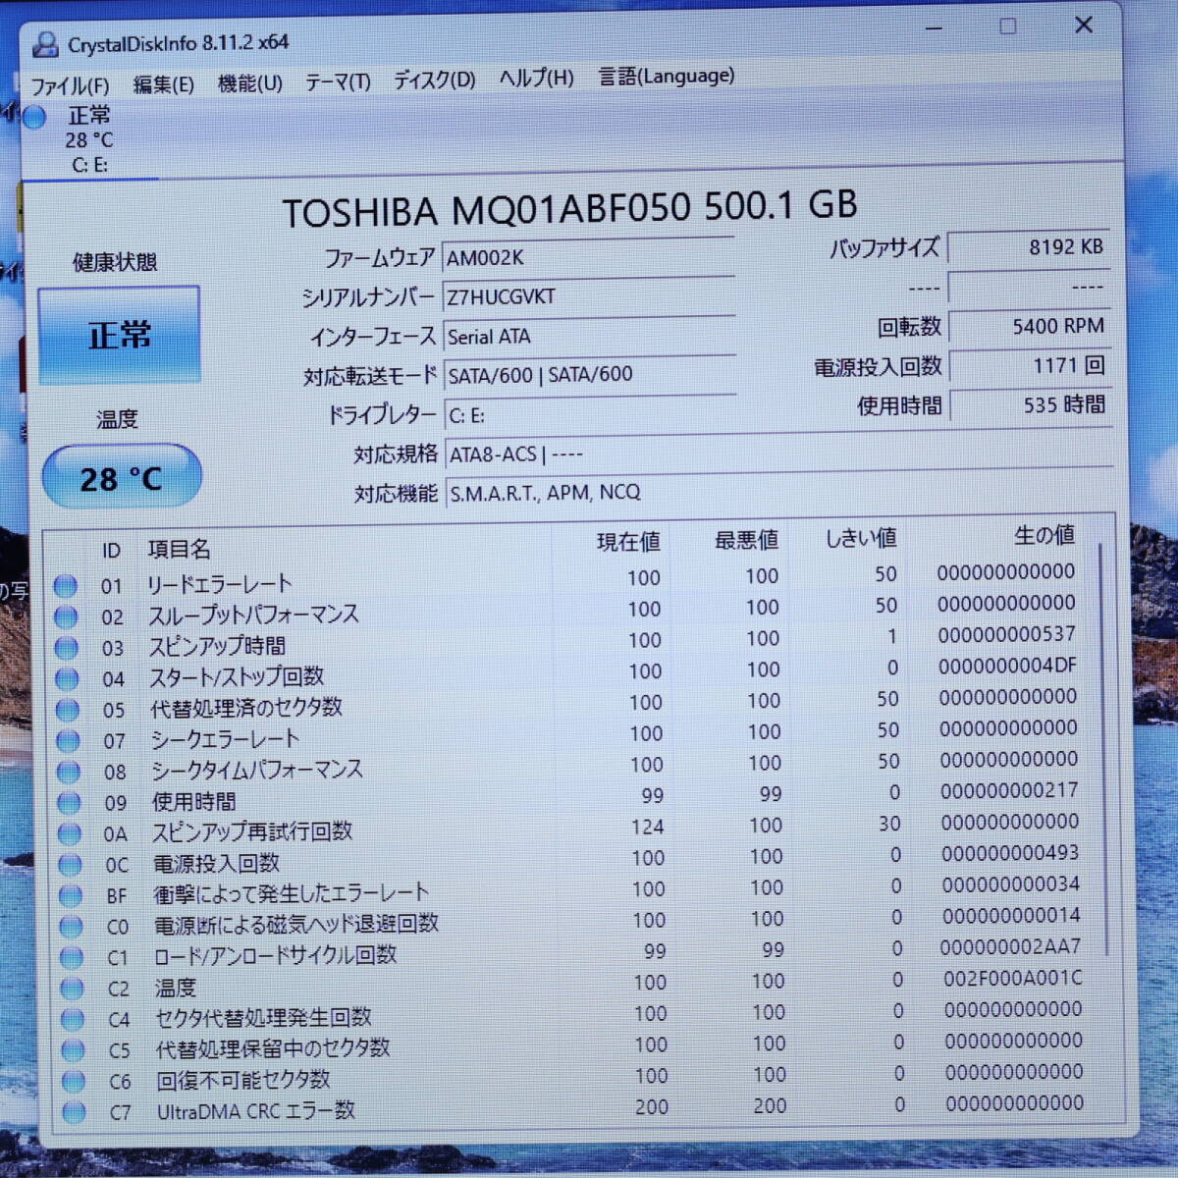Click the 最悪値 column header
Screen dimensions: 1178x1178
point(746,540)
